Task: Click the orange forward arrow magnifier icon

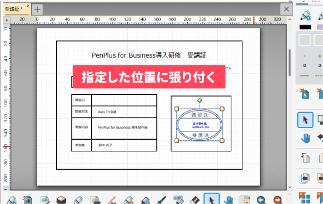Action: [x=277, y=200]
